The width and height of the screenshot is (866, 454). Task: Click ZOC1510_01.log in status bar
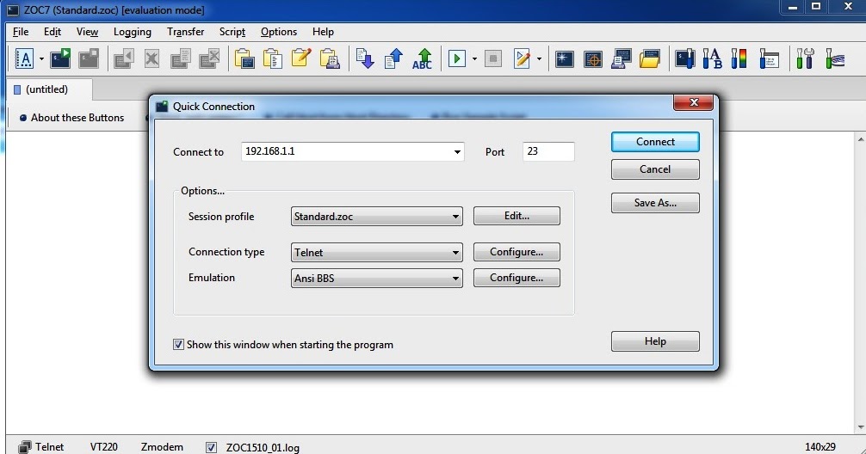263,447
